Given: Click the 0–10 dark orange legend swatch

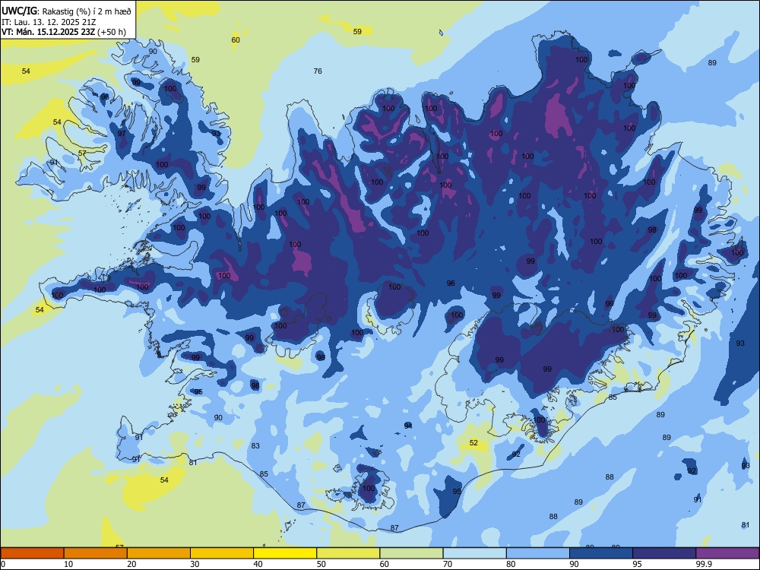Looking at the screenshot, I should coord(32,553).
